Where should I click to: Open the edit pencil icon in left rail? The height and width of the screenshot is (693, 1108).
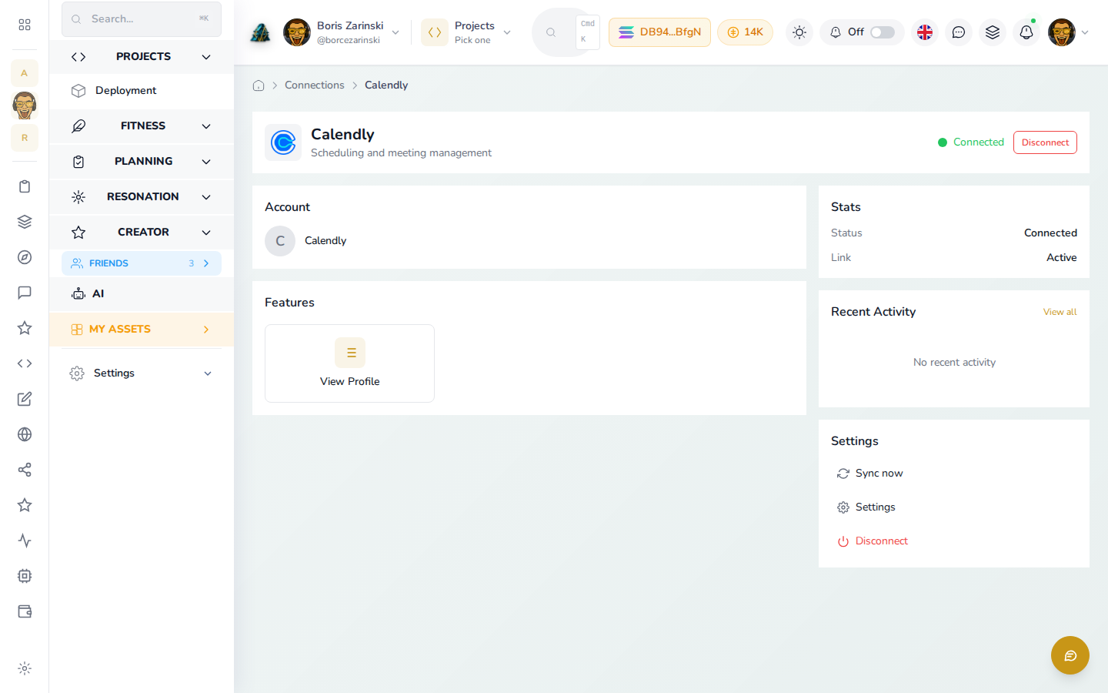coord(25,399)
